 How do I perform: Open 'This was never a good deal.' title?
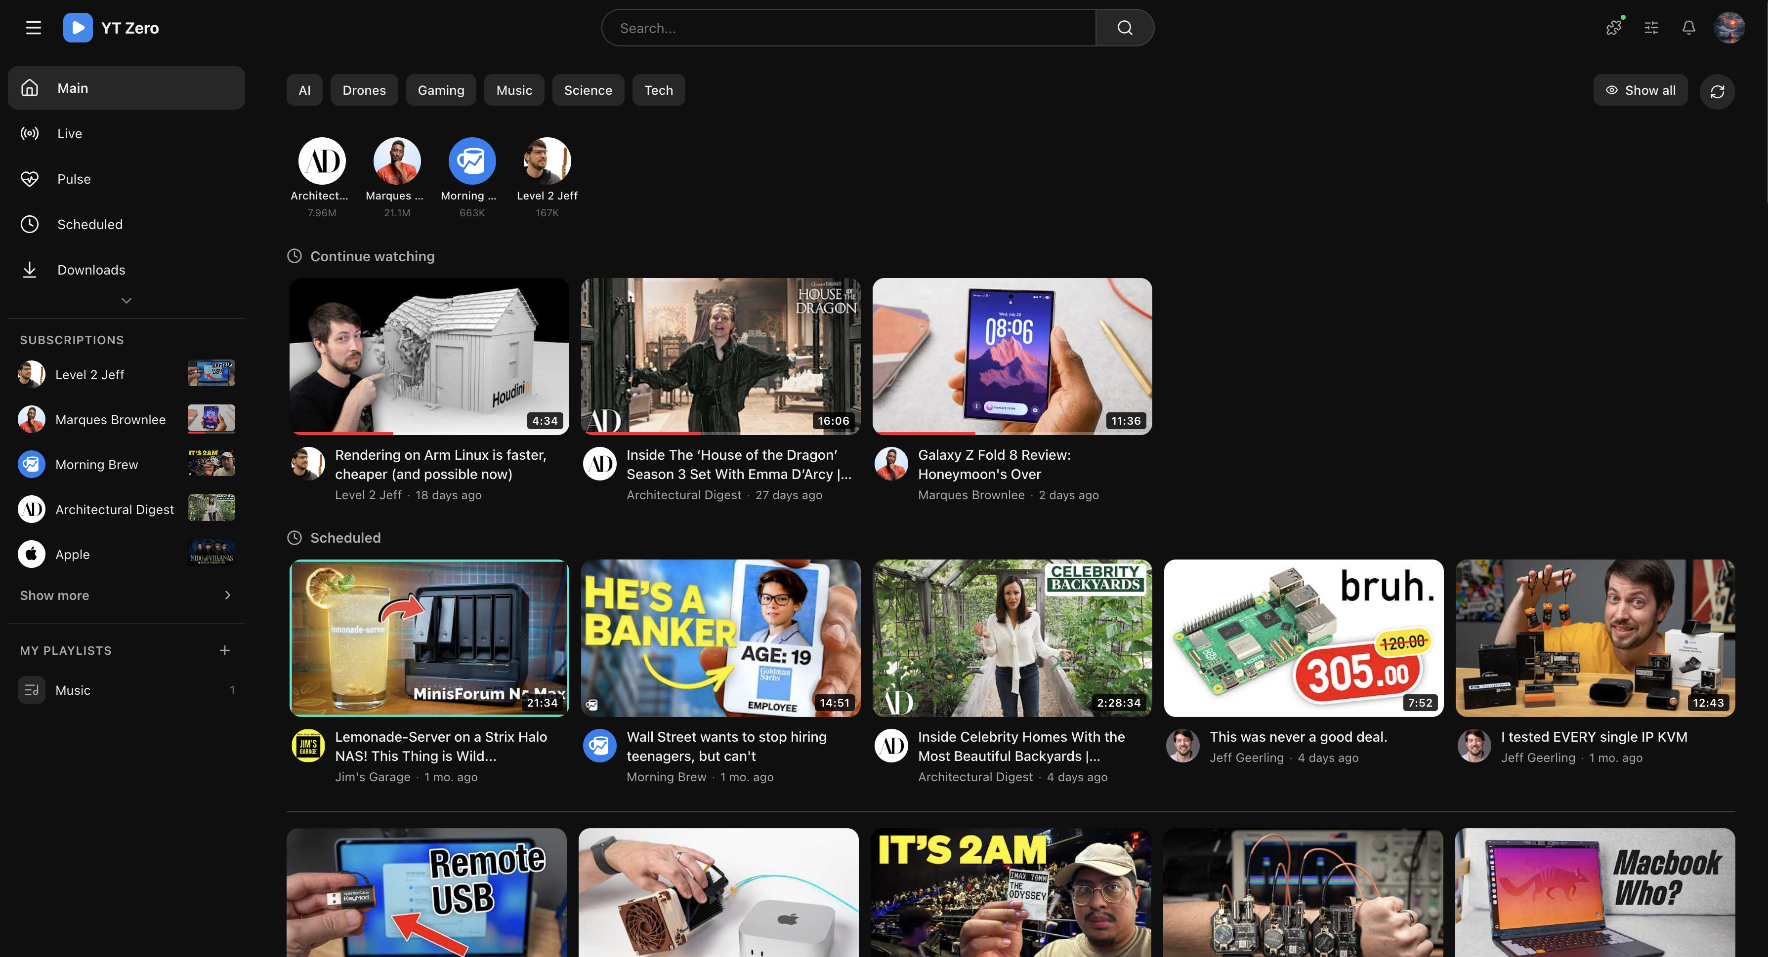click(x=1299, y=737)
